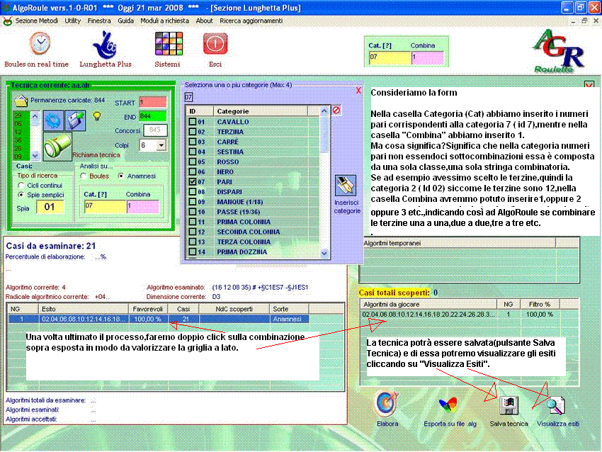Click the Richiama tecnica flashlight icon
This screenshot has width=602, height=452.
pos(57,146)
